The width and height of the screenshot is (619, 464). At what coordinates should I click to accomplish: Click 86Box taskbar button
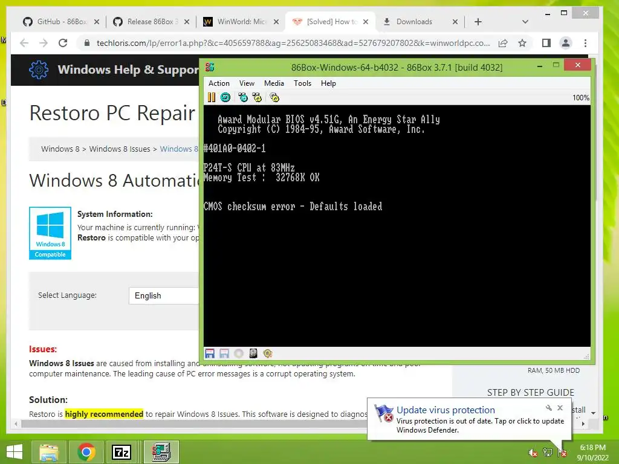tap(161, 452)
